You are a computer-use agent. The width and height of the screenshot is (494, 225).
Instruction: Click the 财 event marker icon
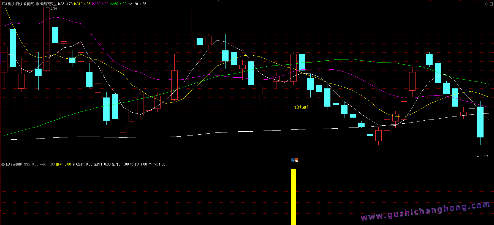pyautogui.click(x=293, y=160)
